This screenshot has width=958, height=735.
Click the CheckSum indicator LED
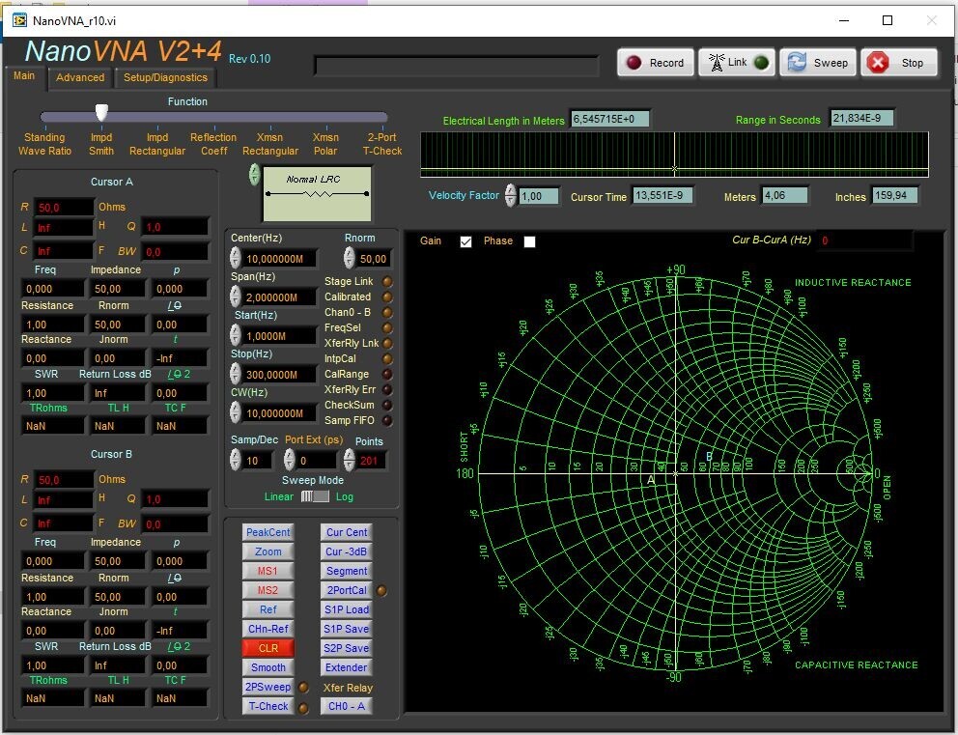click(387, 405)
